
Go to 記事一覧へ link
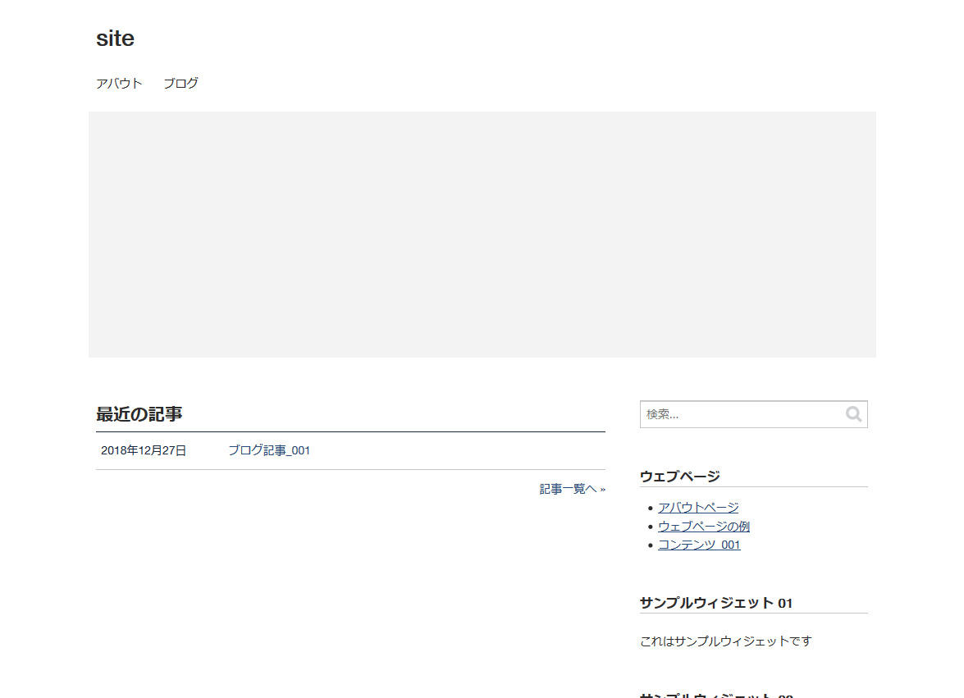[x=573, y=489]
